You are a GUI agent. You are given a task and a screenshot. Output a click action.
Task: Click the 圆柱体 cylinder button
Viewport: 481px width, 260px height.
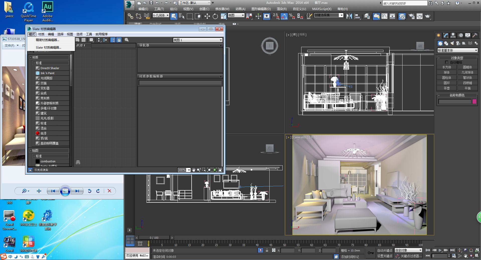[x=447, y=78]
